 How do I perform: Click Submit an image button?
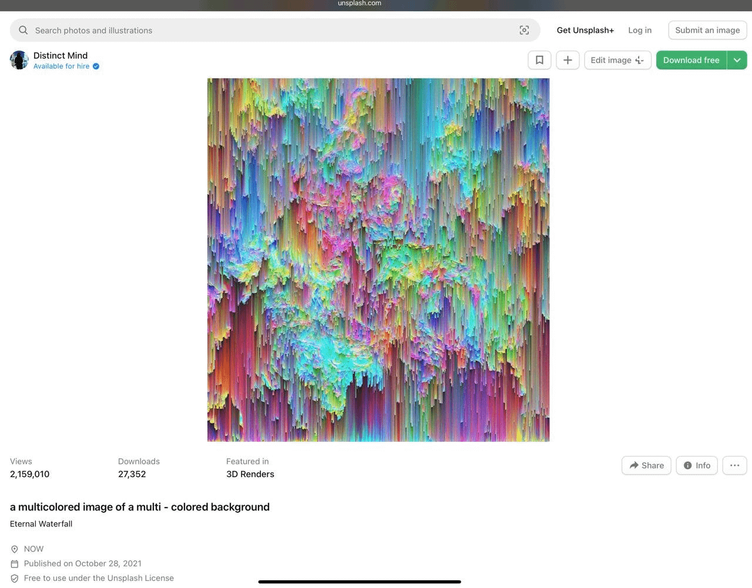[707, 30]
